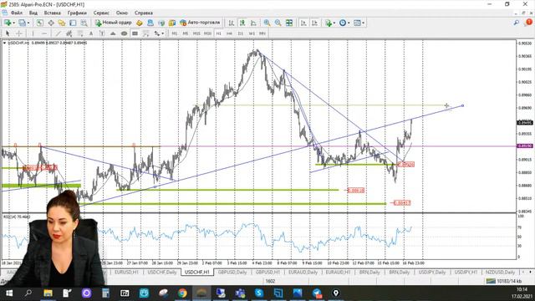Toggle chart auto scroll
The width and height of the screenshot is (535, 301).
303,23
